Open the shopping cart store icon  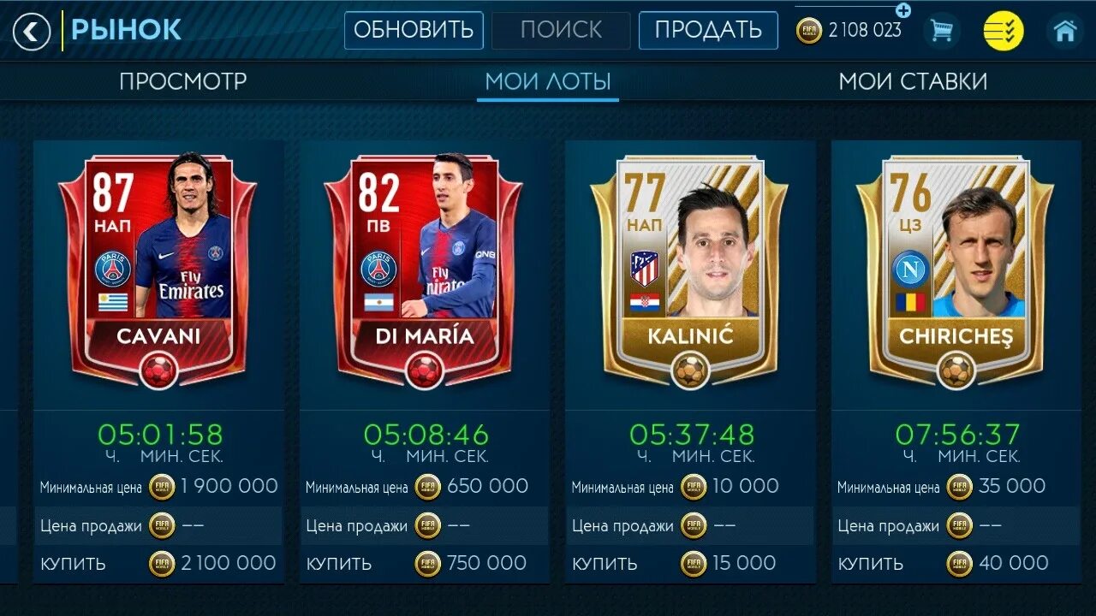(x=942, y=31)
